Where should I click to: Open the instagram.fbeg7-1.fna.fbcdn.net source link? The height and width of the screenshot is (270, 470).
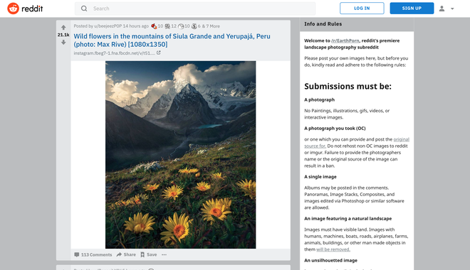114,53
